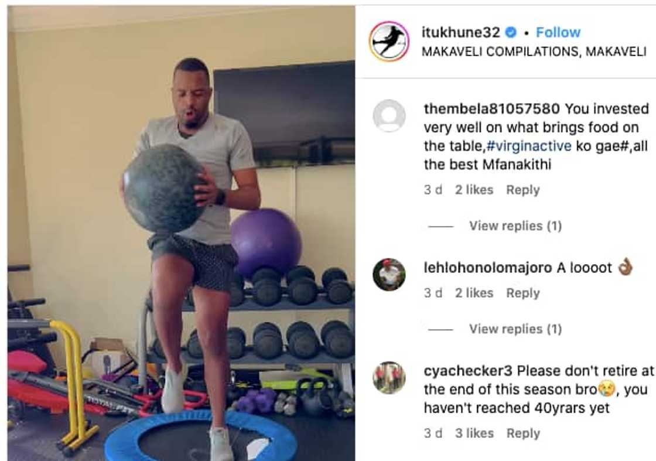Open thembela81057580's default avatar
This screenshot has width=656, height=461.
[x=389, y=116]
